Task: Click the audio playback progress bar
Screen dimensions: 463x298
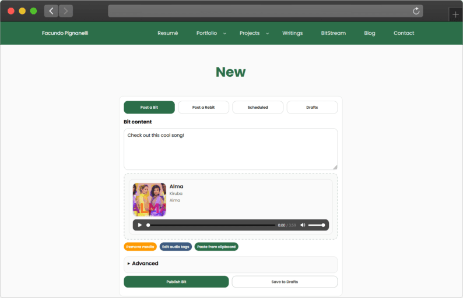Action: tap(211, 225)
